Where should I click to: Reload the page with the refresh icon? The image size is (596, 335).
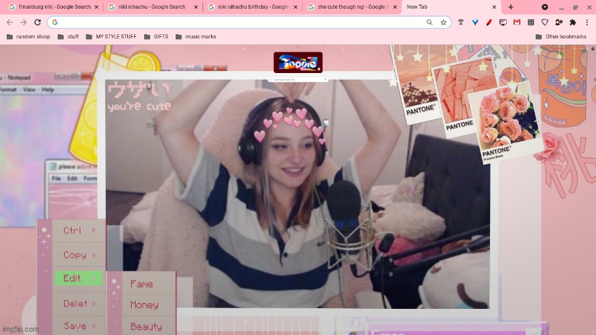pos(38,22)
